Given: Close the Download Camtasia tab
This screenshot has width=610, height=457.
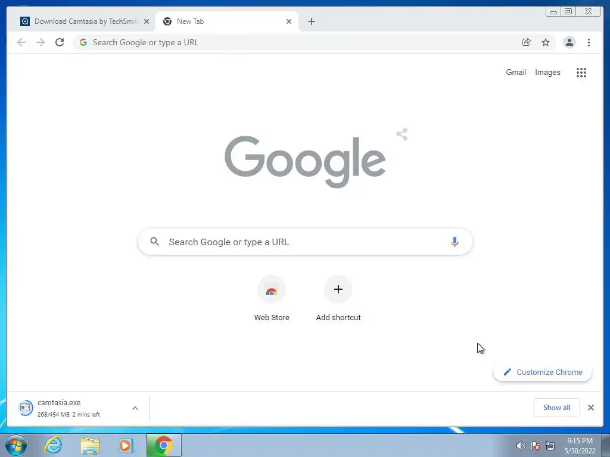Looking at the screenshot, I should click(147, 21).
